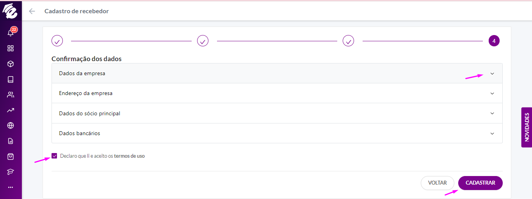The image size is (532, 199).
Task: Open the products cube icon
Action: [11, 64]
